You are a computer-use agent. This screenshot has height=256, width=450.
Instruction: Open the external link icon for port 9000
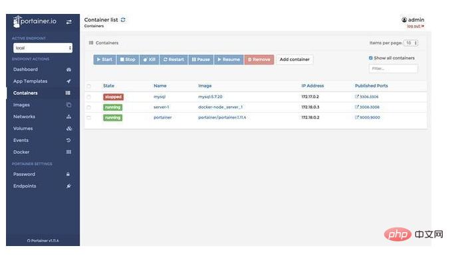(357, 117)
